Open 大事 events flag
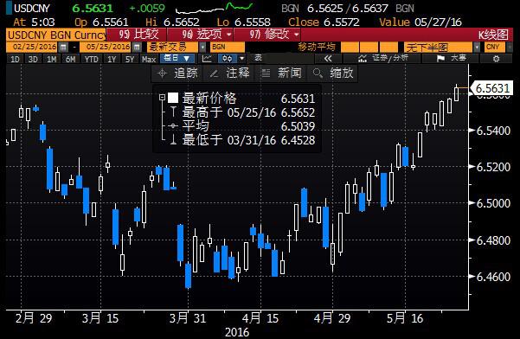Screen dimensions: 520x339 (451, 59)
